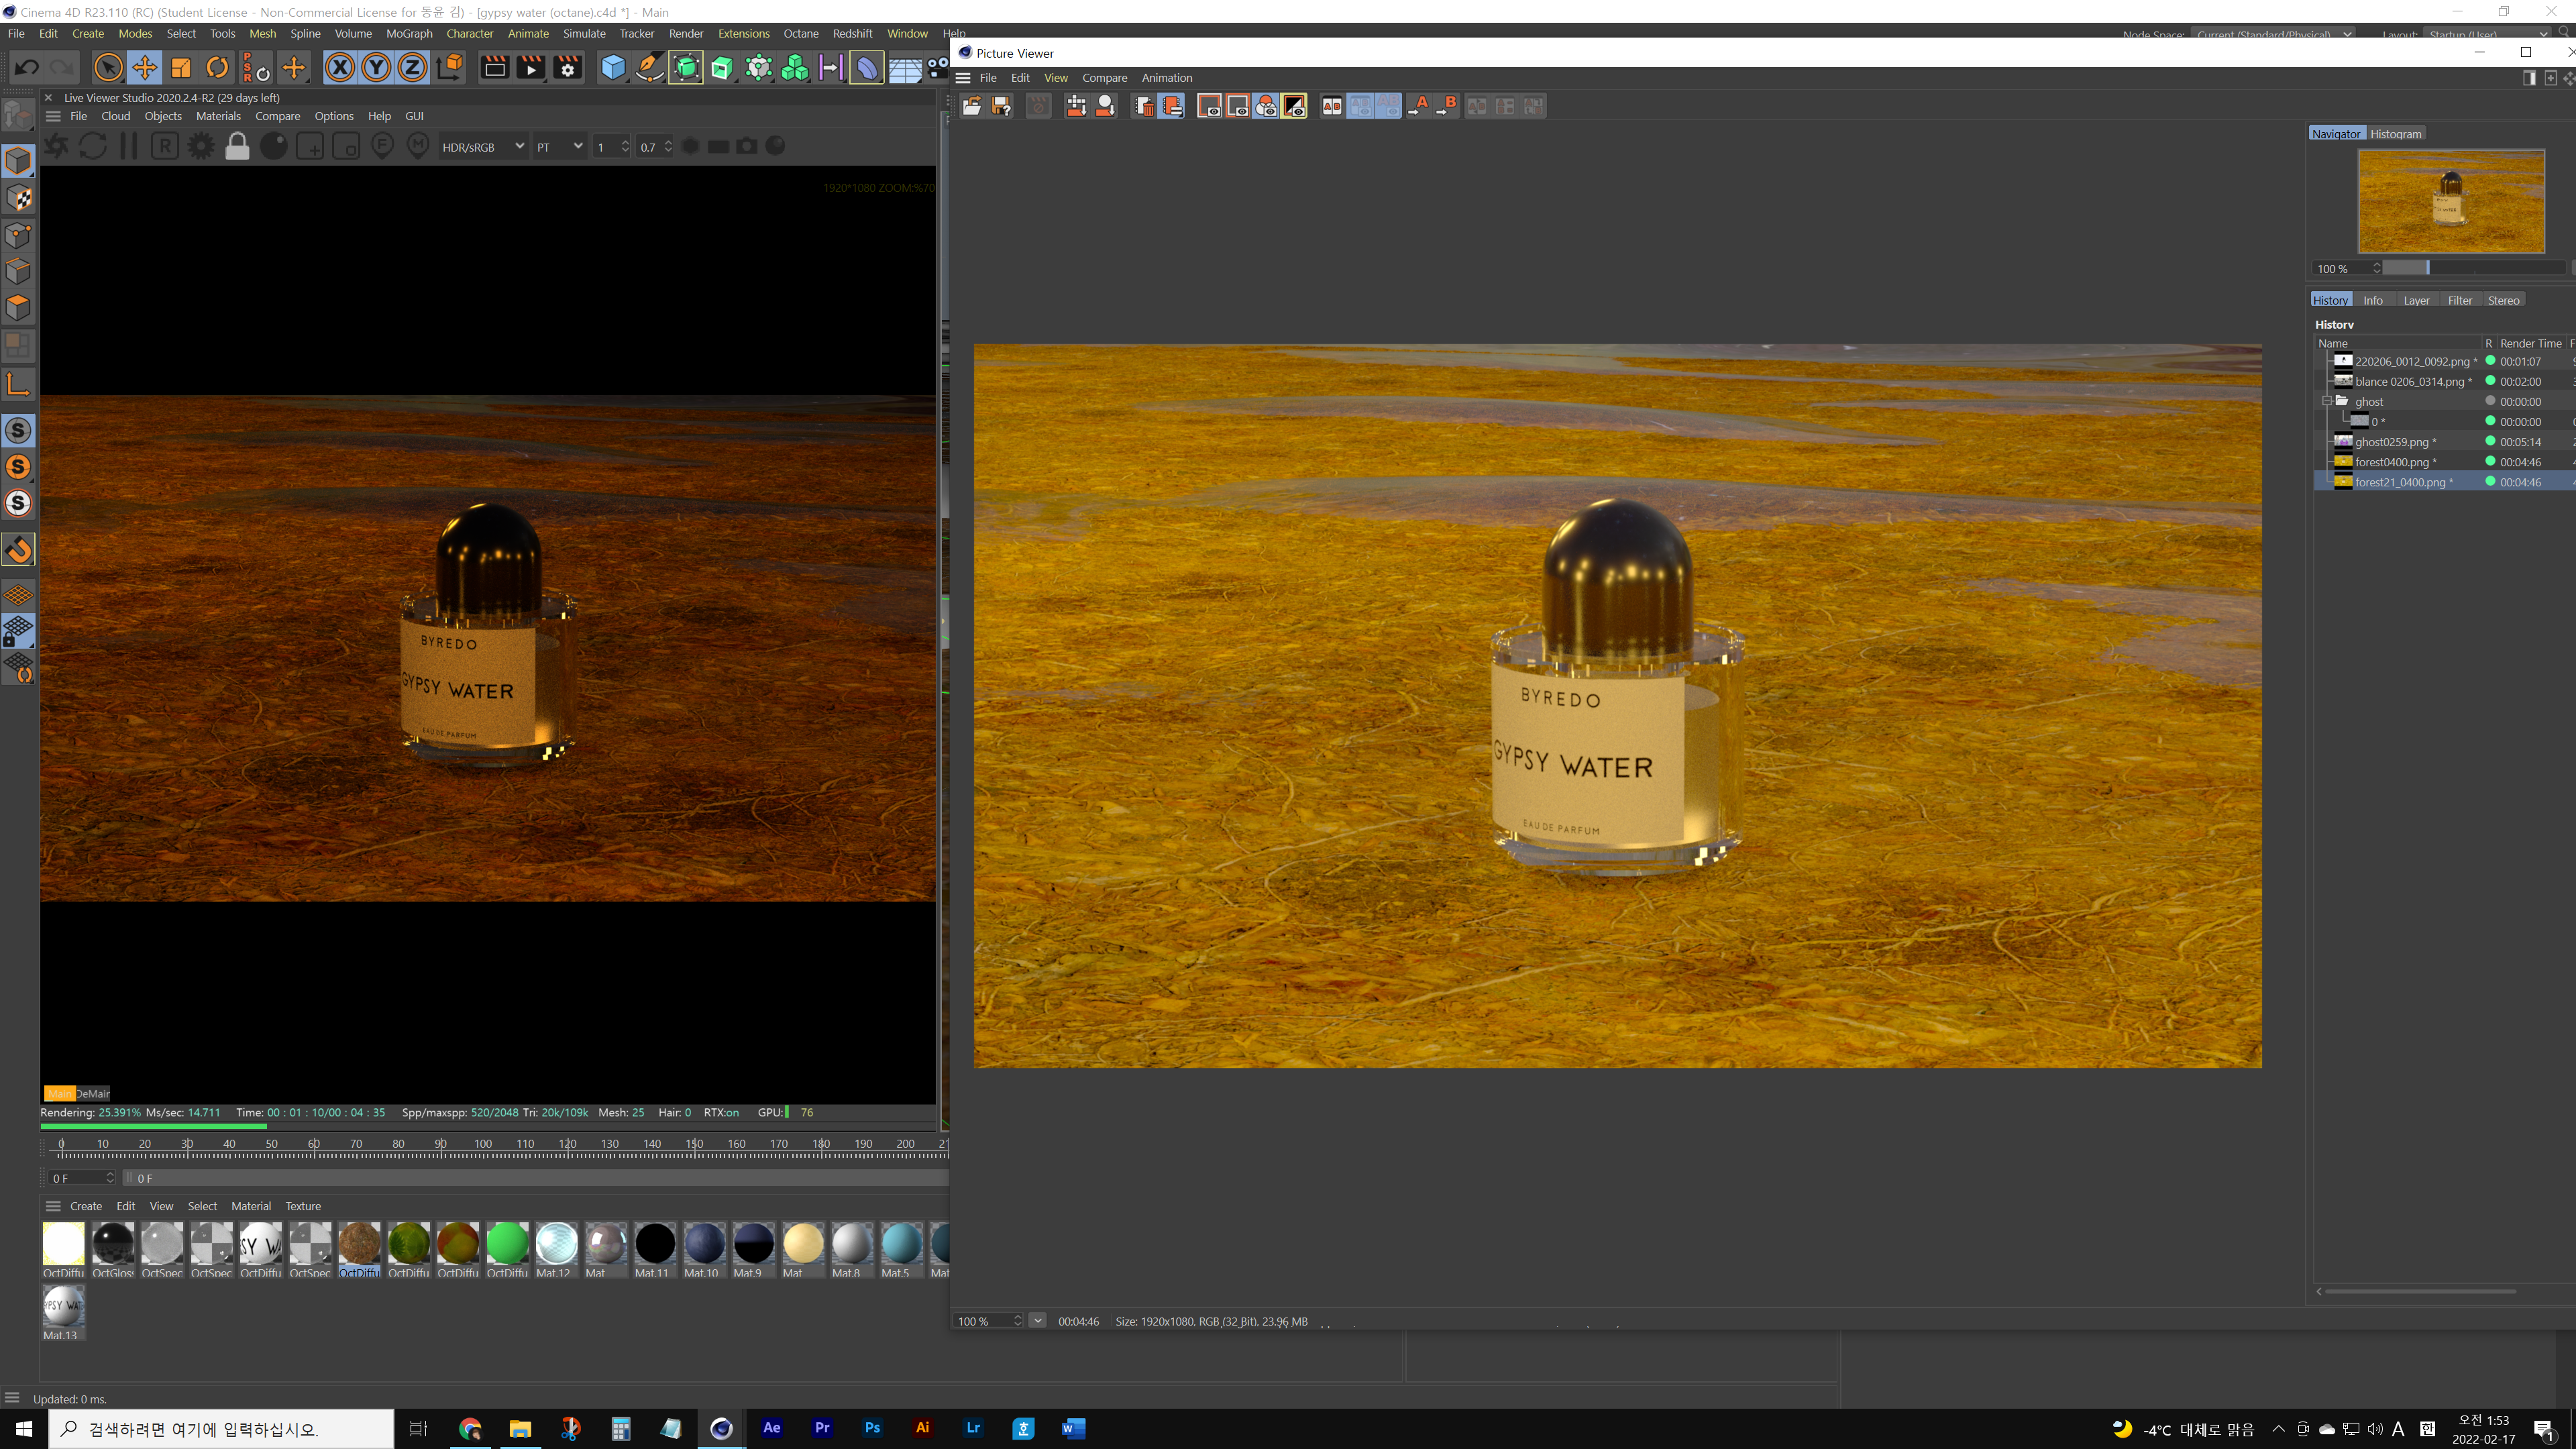Select the Live Selection tool
The height and width of the screenshot is (1449, 2576).
pos(108,68)
